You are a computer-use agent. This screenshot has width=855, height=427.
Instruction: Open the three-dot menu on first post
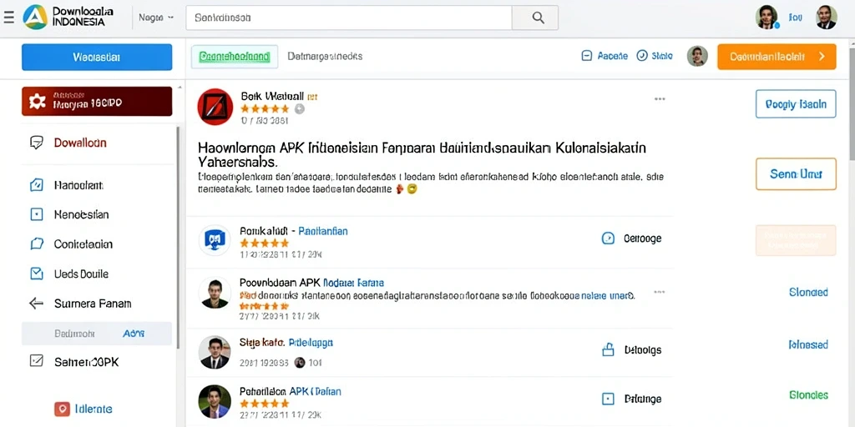point(660,99)
